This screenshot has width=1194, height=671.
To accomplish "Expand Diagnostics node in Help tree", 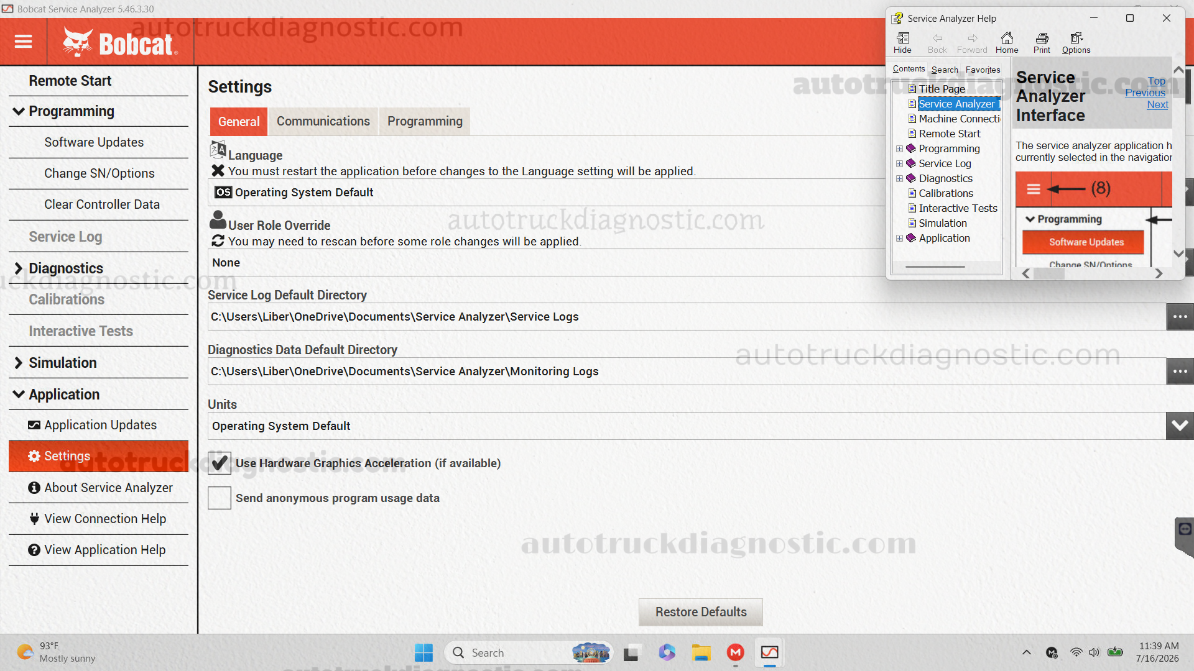I will point(899,178).
